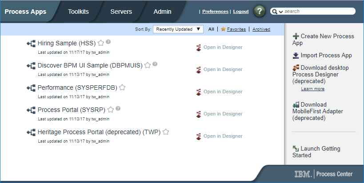
Task: Show only Archived process apps
Action: 261,29
